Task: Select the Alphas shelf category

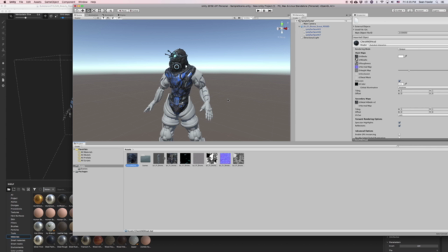Action: (x=14, y=202)
